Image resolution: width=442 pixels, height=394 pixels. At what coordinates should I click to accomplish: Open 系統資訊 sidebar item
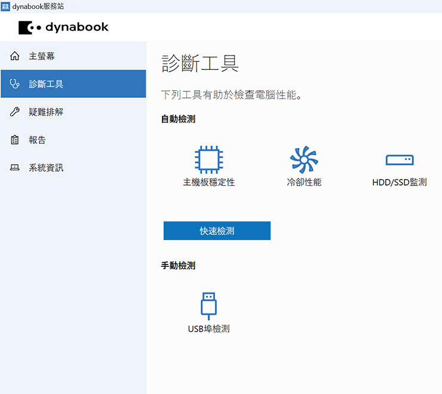coord(73,168)
